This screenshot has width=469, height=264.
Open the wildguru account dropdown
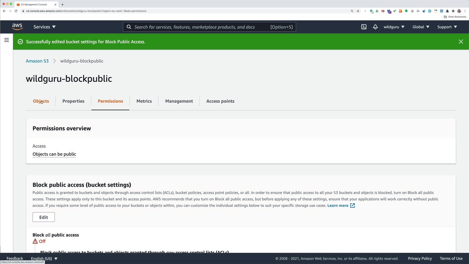[x=394, y=27]
